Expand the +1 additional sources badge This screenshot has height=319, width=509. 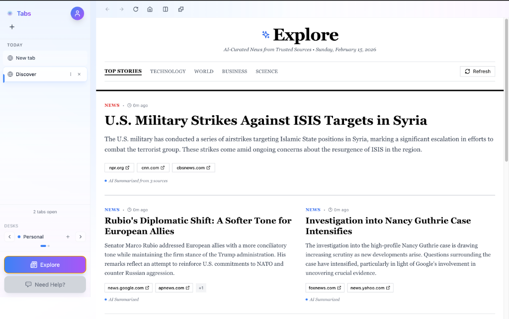click(x=201, y=288)
